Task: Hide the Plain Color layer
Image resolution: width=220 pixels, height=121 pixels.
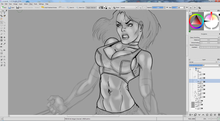Action: coord(198,90)
